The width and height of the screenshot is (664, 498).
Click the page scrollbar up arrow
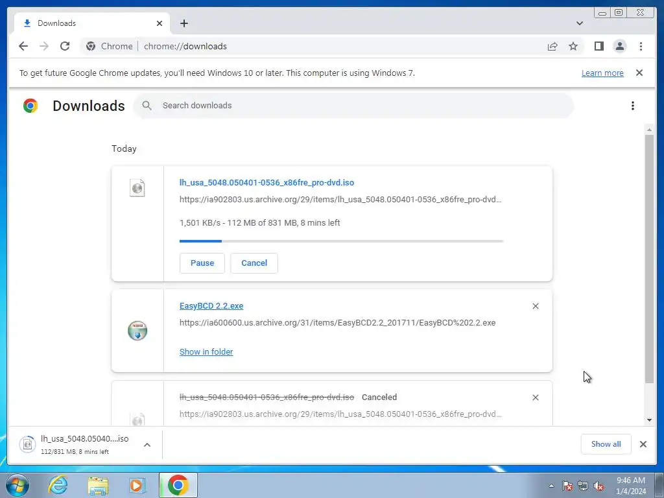point(649,130)
